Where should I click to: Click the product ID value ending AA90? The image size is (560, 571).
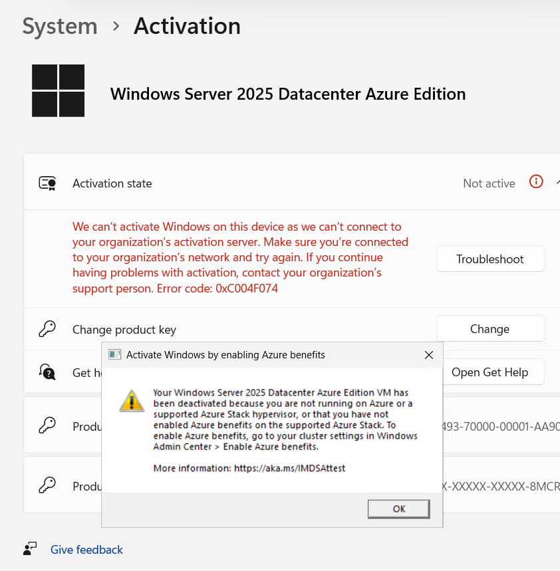pyautogui.click(x=501, y=426)
